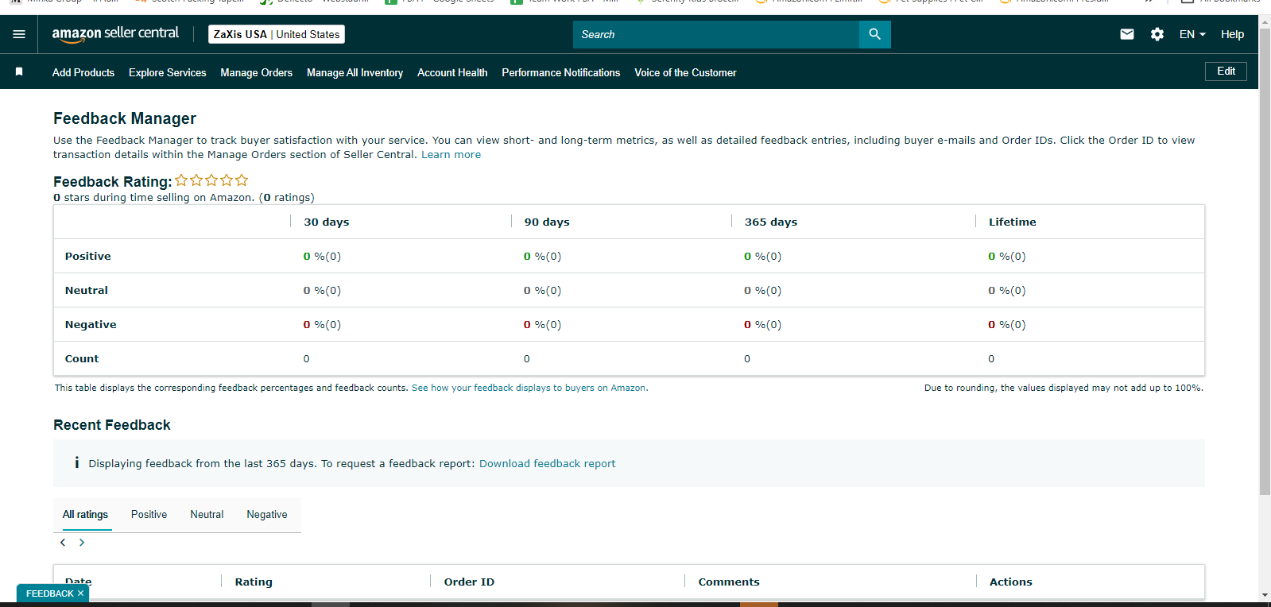The width and height of the screenshot is (1271, 607).
Task: Click the Positive row label
Action: 88,257
